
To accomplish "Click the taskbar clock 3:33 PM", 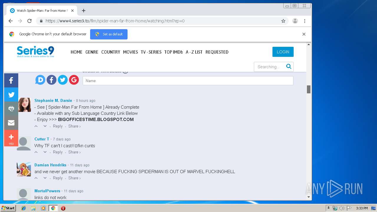I will (x=362, y=208).
